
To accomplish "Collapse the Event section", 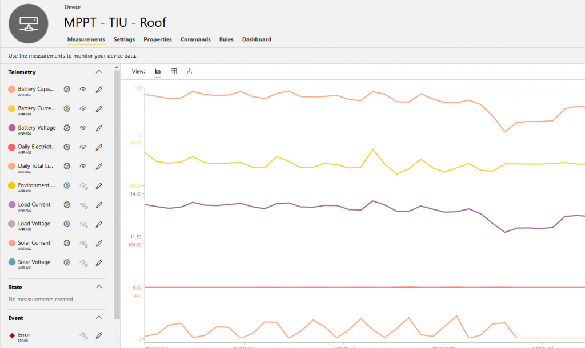I will pyautogui.click(x=99, y=318).
